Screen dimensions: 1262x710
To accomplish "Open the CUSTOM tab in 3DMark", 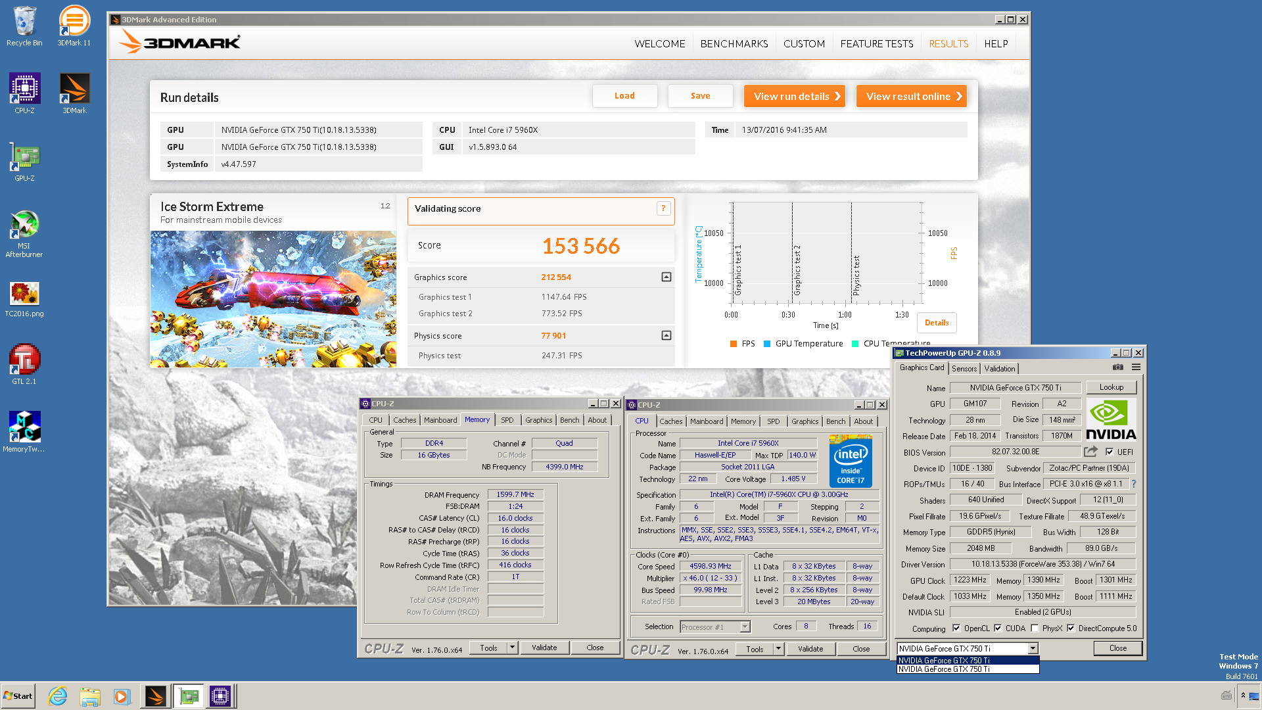I will [x=804, y=43].
